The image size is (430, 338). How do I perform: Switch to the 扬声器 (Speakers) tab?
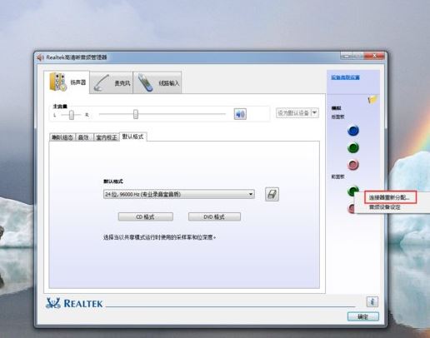coord(67,82)
